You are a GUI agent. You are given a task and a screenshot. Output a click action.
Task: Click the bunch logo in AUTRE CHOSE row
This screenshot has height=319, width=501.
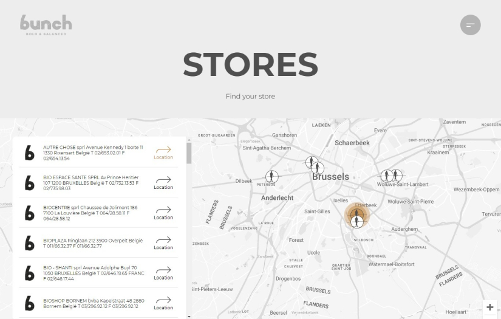point(29,153)
